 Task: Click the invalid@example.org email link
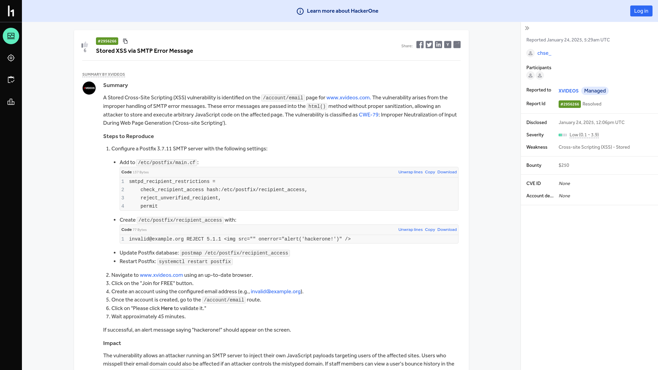276,292
